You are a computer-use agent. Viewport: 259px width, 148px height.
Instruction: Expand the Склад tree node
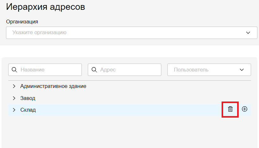click(x=14, y=110)
